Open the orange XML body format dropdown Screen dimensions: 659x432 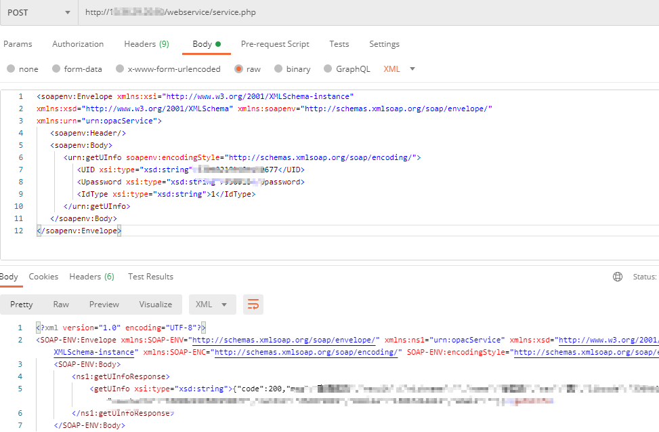coord(400,69)
